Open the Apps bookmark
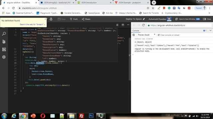213x119 pixels. 6,13
